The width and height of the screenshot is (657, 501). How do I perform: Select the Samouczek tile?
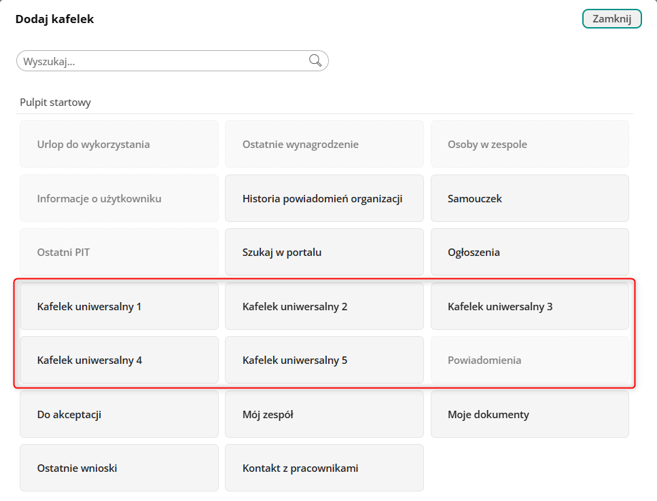529,198
